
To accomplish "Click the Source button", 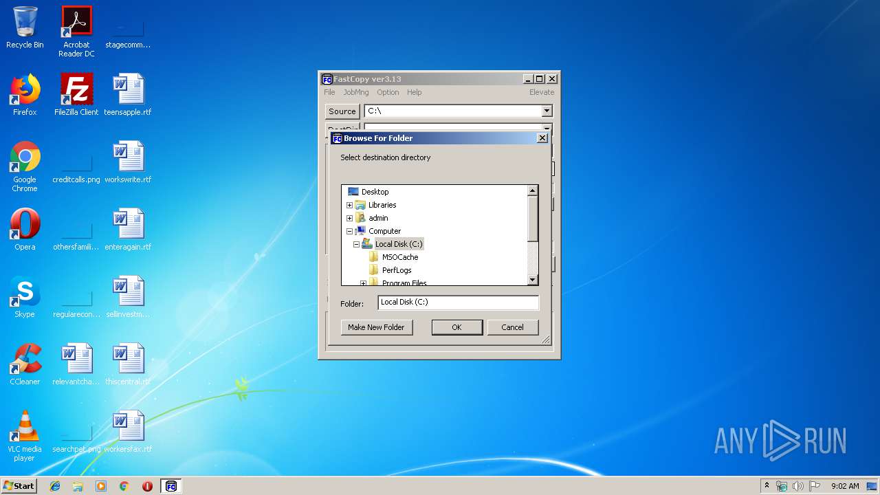I will [x=342, y=111].
